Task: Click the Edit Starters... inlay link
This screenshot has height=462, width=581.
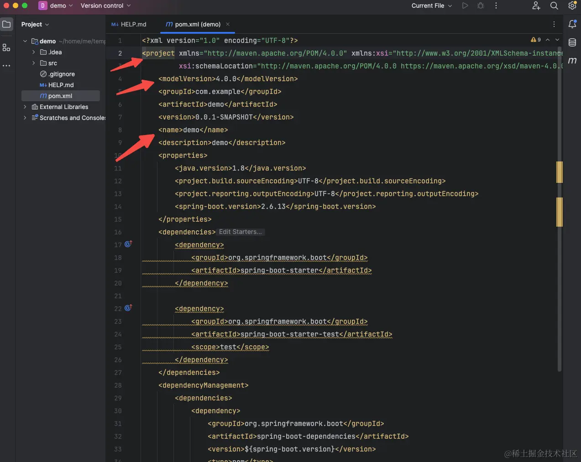Action: click(241, 232)
